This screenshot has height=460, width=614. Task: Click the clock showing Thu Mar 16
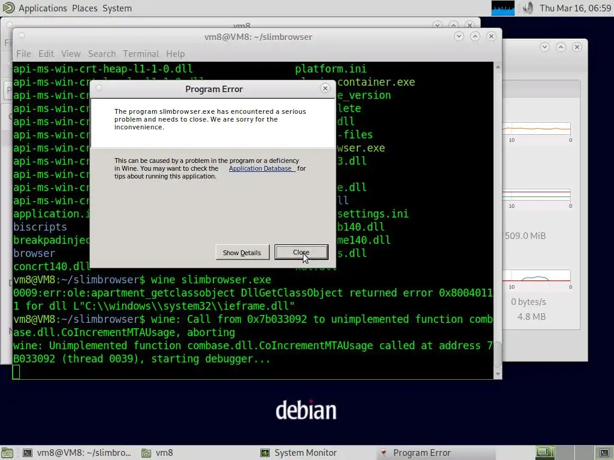[x=576, y=8]
